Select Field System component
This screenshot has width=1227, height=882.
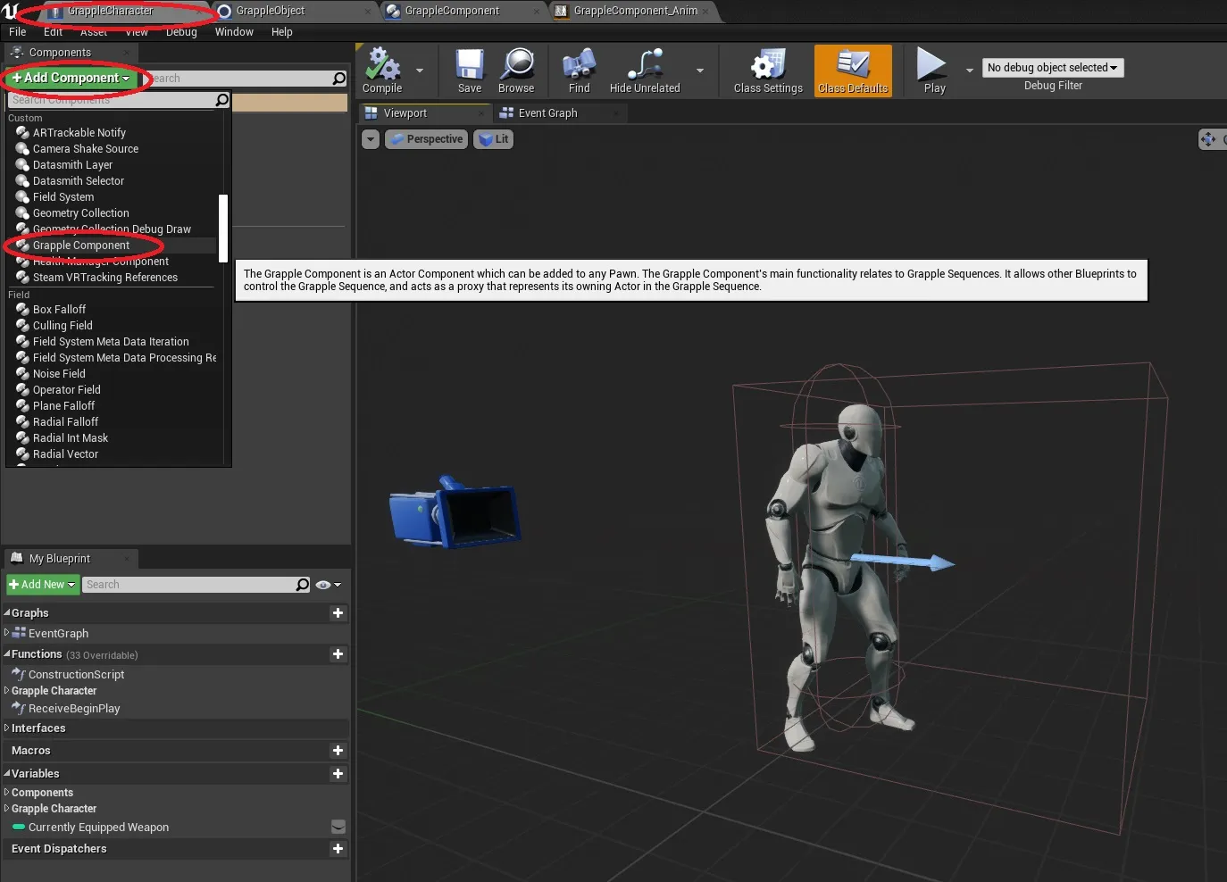tap(63, 197)
